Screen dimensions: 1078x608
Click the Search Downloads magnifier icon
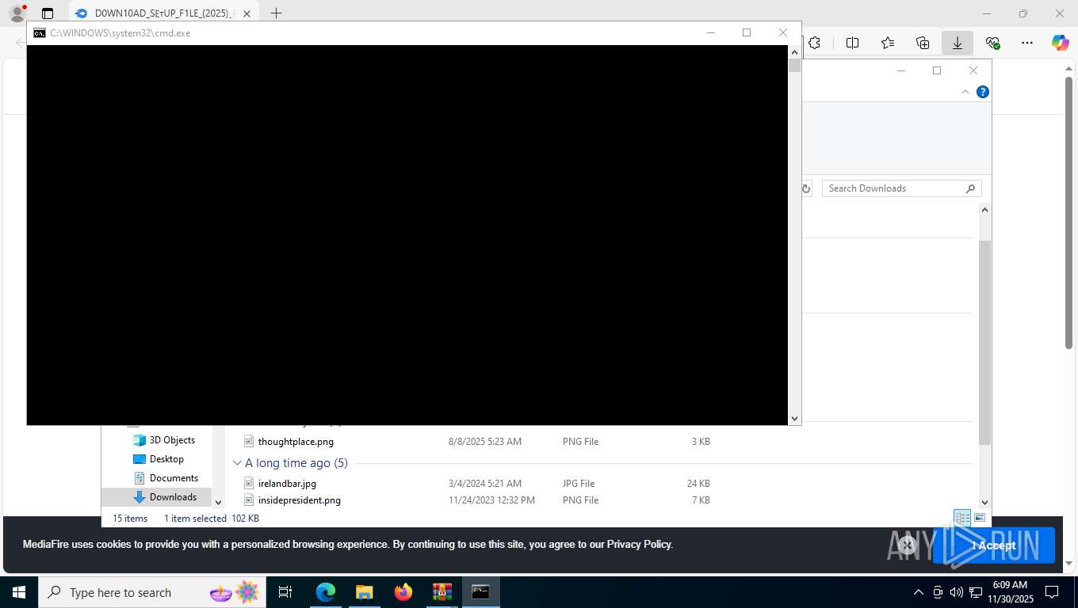pyautogui.click(x=970, y=188)
